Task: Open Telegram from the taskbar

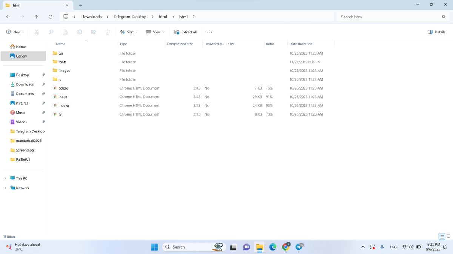Action: click(299, 247)
